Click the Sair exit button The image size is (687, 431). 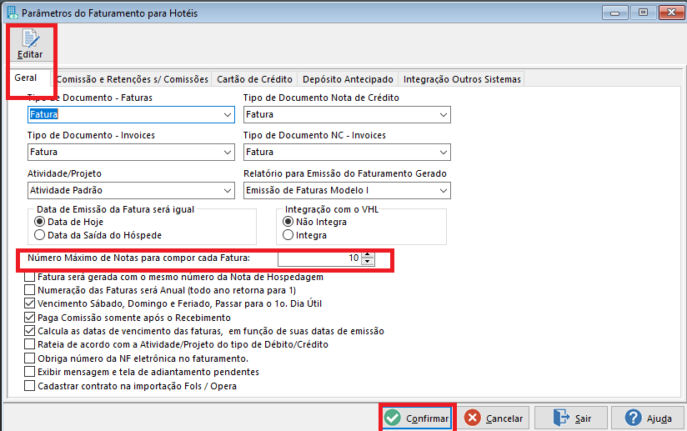click(571, 418)
